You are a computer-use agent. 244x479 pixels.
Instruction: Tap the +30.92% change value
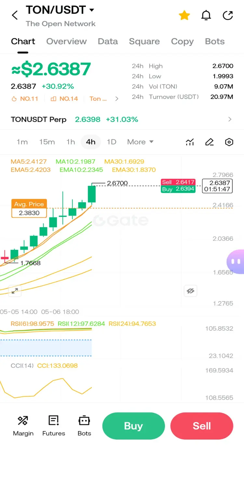coord(58,86)
